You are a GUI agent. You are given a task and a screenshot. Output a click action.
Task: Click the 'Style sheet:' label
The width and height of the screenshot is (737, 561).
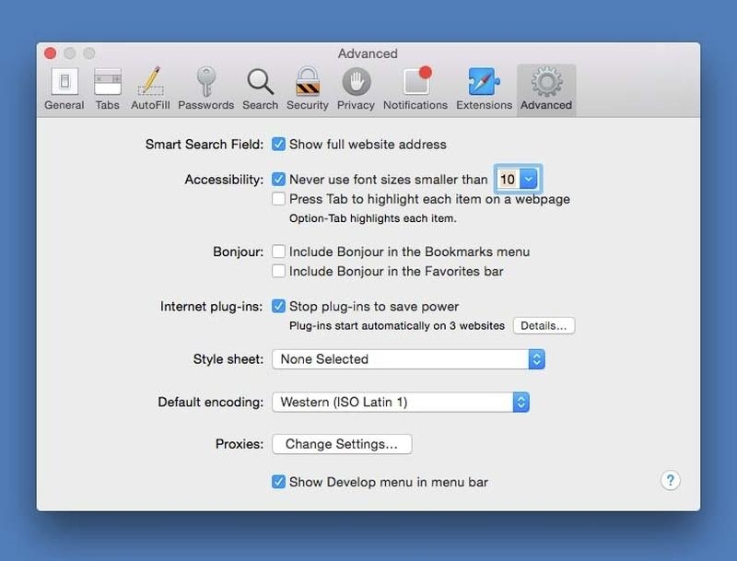pos(228,359)
